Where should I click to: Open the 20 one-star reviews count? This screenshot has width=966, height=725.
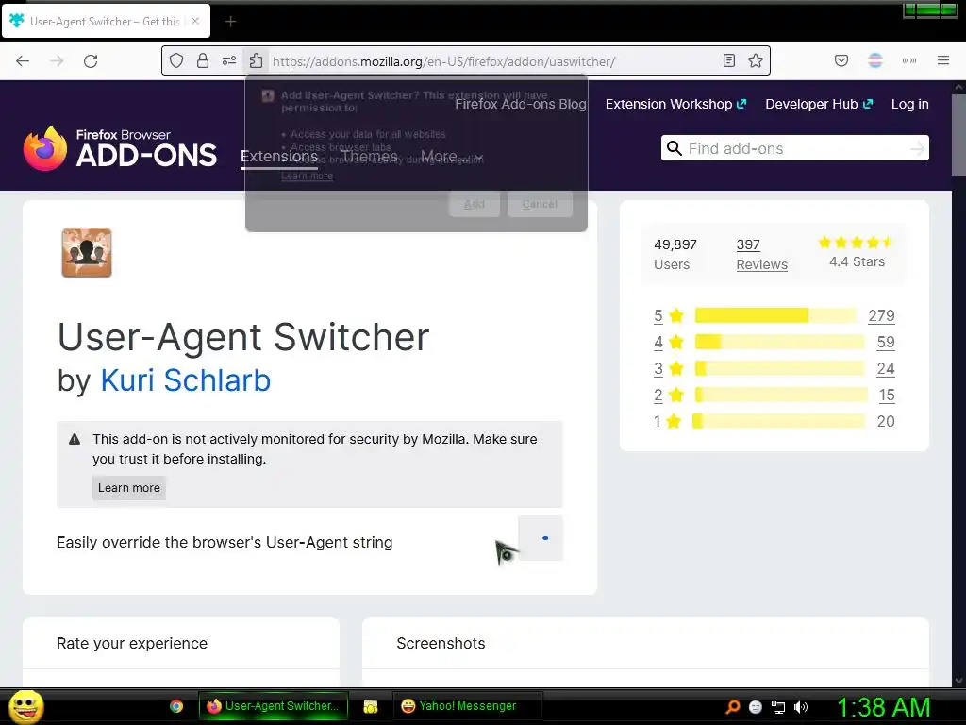tap(885, 422)
